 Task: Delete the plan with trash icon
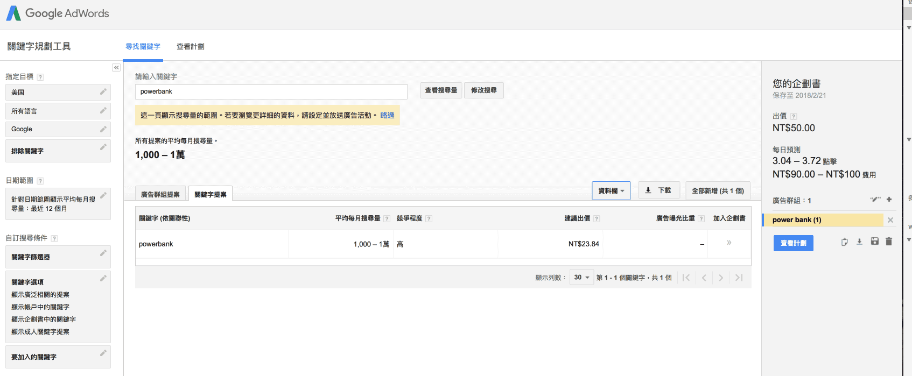point(889,242)
